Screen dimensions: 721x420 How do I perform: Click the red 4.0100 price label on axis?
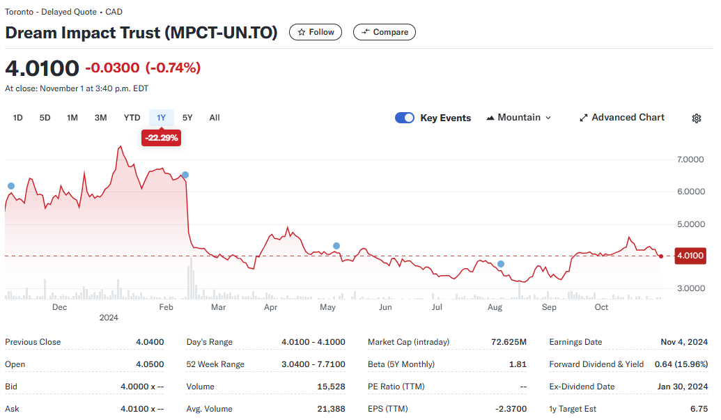point(690,256)
